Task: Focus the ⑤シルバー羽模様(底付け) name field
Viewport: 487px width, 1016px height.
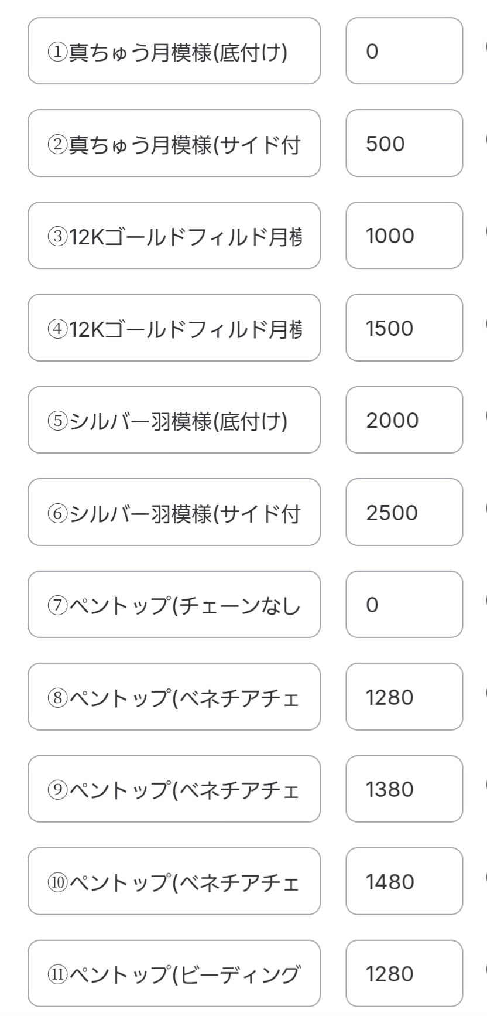Action: 174,420
